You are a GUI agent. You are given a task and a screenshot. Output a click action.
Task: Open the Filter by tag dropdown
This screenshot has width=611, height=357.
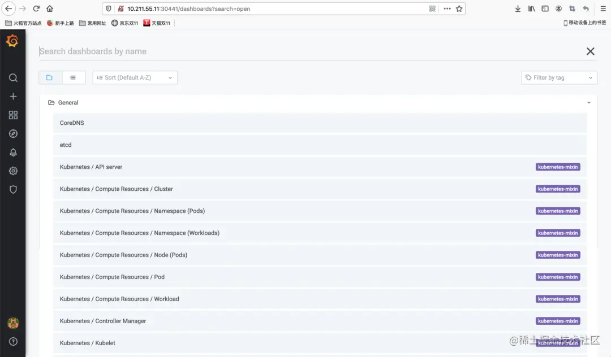[559, 77]
